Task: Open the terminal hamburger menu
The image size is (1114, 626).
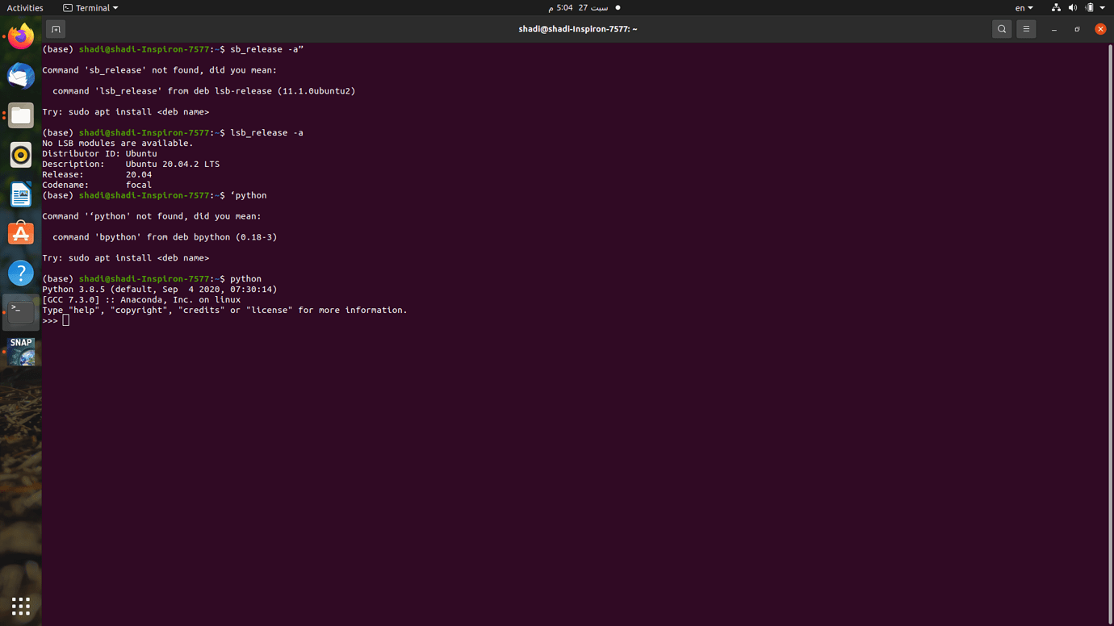Action: coord(1025,28)
